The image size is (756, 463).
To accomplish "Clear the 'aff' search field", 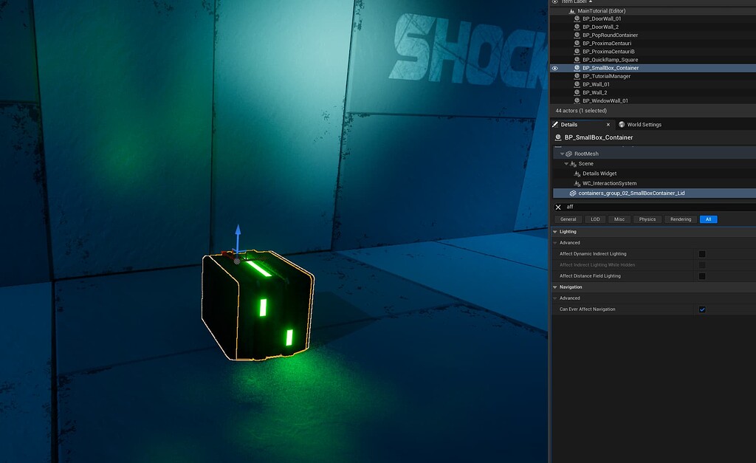I will [558, 207].
